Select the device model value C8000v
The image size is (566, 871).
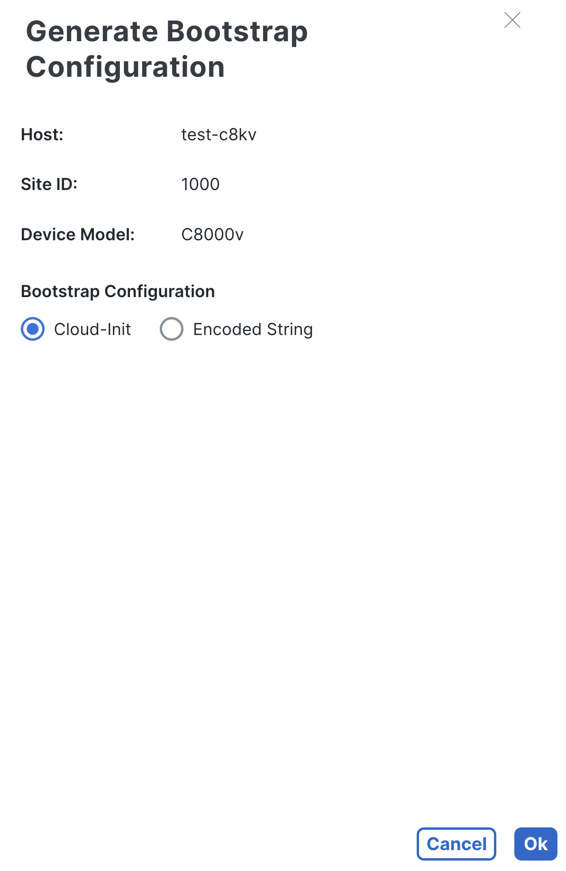(212, 234)
